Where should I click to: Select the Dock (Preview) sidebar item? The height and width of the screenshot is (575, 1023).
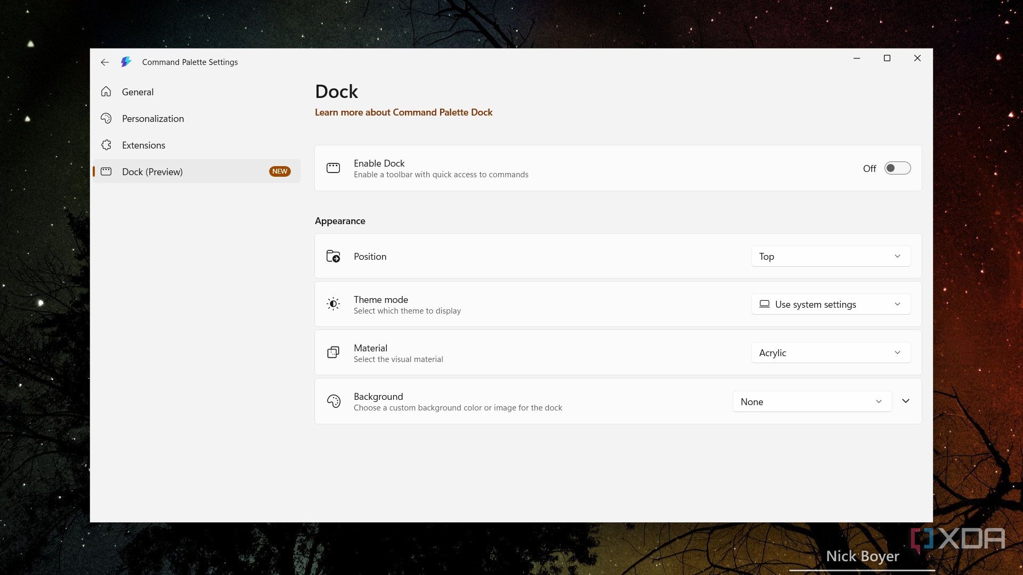197,171
